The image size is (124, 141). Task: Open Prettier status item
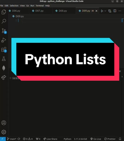pos(110,139)
